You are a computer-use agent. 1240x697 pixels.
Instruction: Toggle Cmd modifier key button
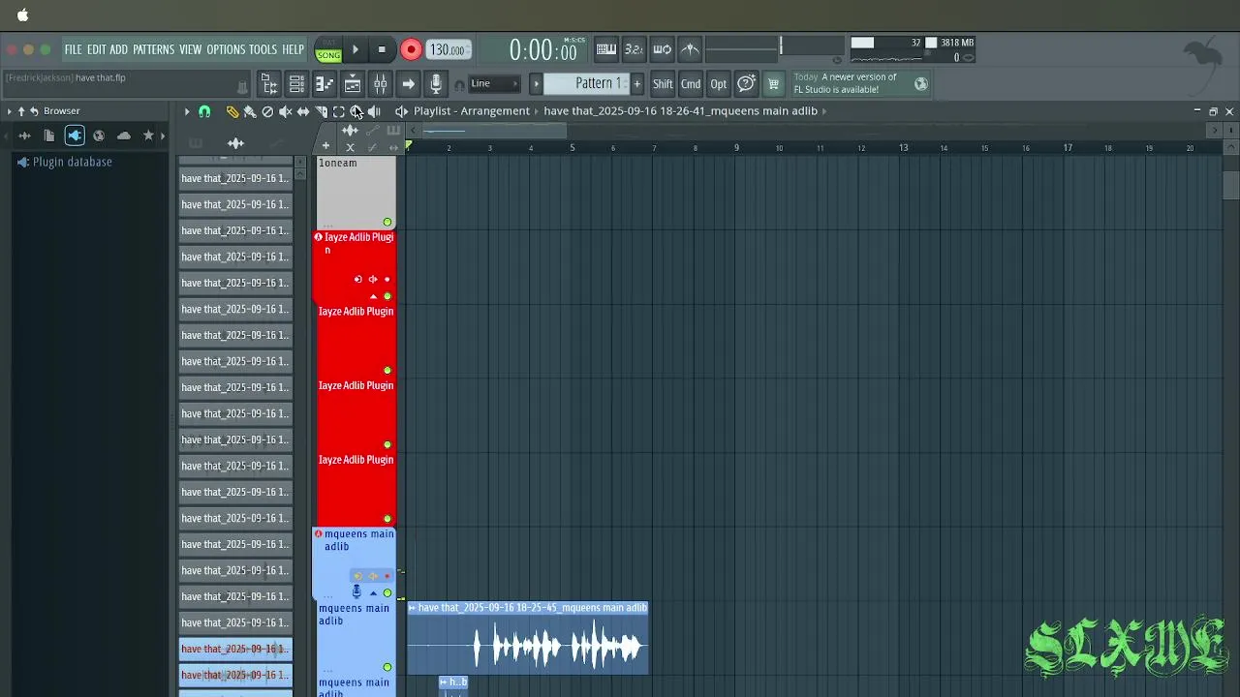click(x=691, y=84)
